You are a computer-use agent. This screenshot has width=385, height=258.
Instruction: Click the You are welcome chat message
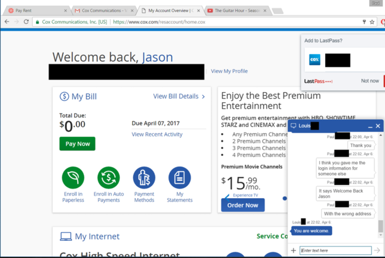311,231
